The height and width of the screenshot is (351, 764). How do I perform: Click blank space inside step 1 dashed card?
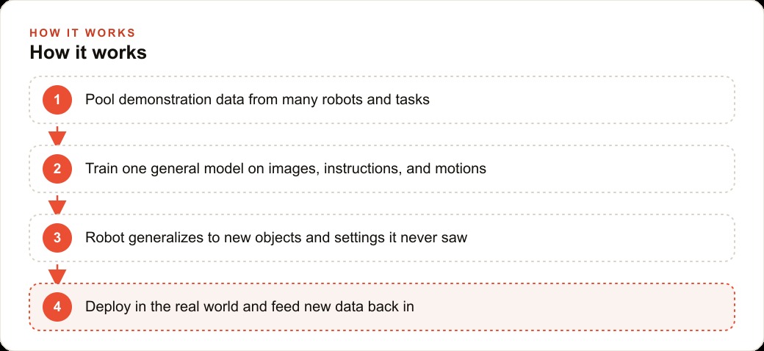click(580, 100)
